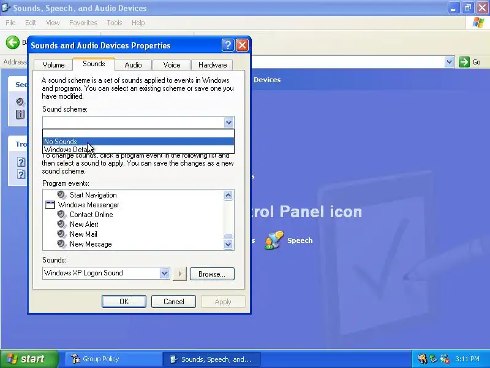Open the Speech control panel icon
490x368 pixels.
coord(274,240)
